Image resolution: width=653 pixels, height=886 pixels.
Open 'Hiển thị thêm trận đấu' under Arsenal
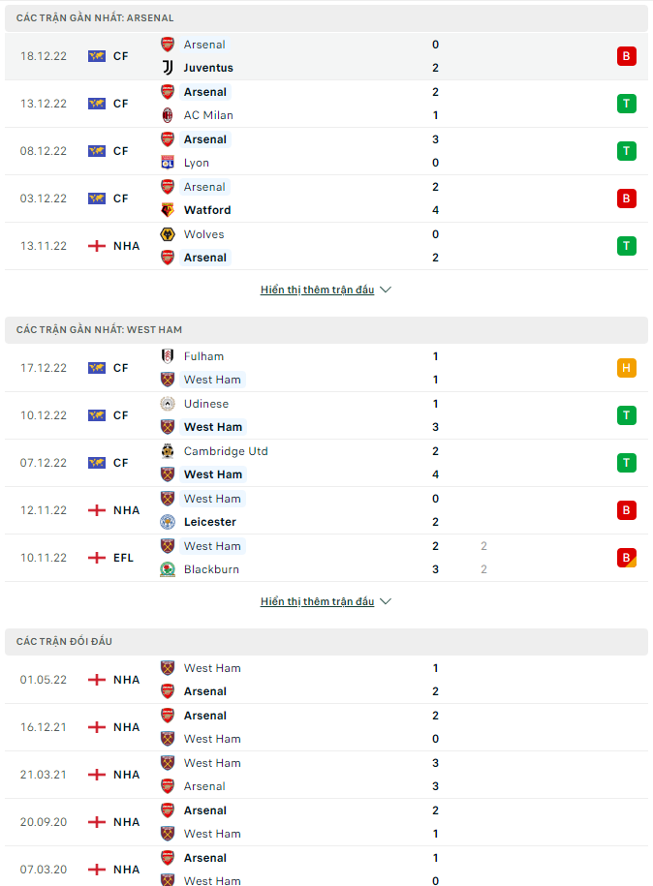tap(317, 290)
